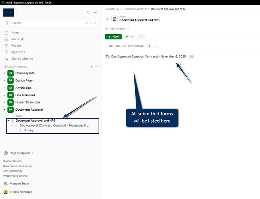Open the view more options button
Screen dimensions: 260x199
pos(141,37)
